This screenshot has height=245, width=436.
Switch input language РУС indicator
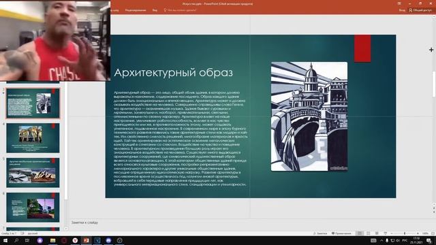405,240
